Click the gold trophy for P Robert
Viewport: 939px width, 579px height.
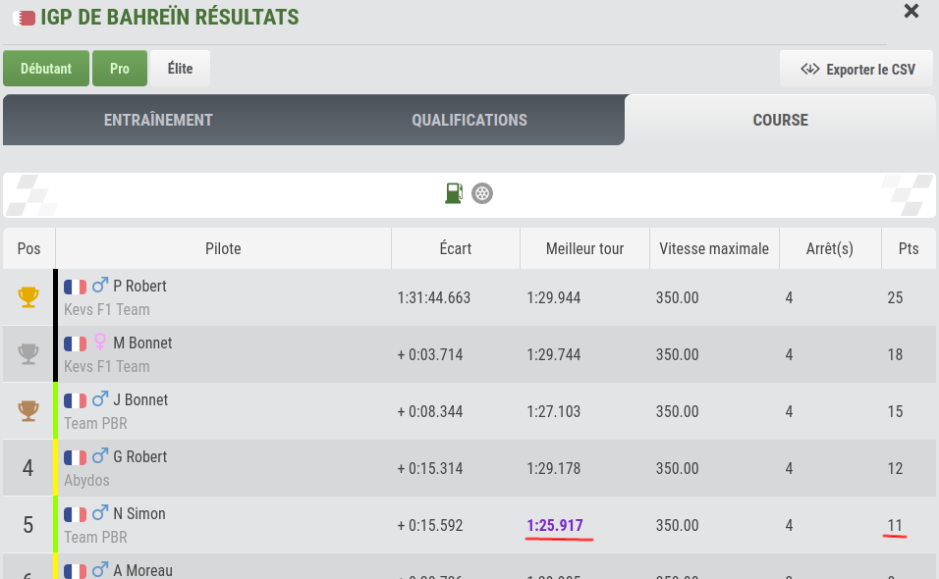(x=28, y=296)
